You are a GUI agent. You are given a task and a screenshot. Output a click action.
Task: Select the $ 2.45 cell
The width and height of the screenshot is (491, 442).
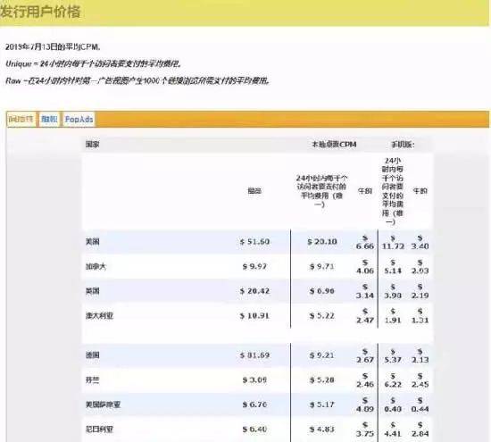point(420,380)
